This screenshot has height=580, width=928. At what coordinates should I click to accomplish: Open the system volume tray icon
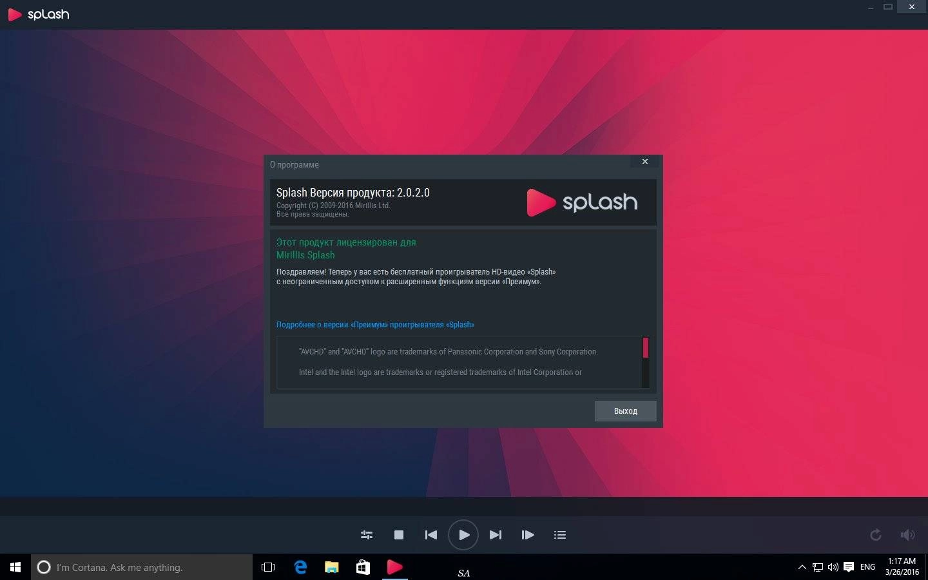pyautogui.click(x=833, y=567)
